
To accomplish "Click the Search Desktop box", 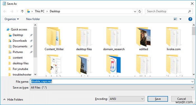I will click(169, 11).
